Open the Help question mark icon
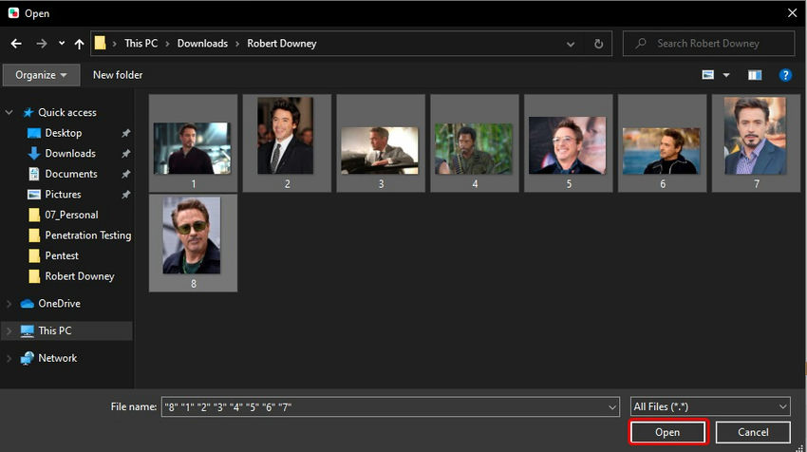This screenshot has width=807, height=452. tap(785, 74)
